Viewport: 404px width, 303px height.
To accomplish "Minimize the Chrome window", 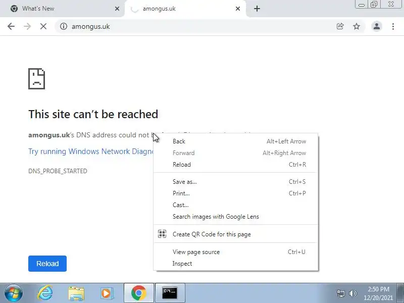I will click(362, 5).
